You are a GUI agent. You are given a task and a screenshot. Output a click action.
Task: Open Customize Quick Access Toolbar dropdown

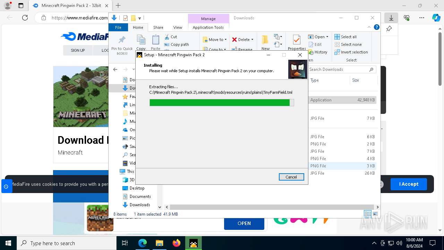pos(139,18)
